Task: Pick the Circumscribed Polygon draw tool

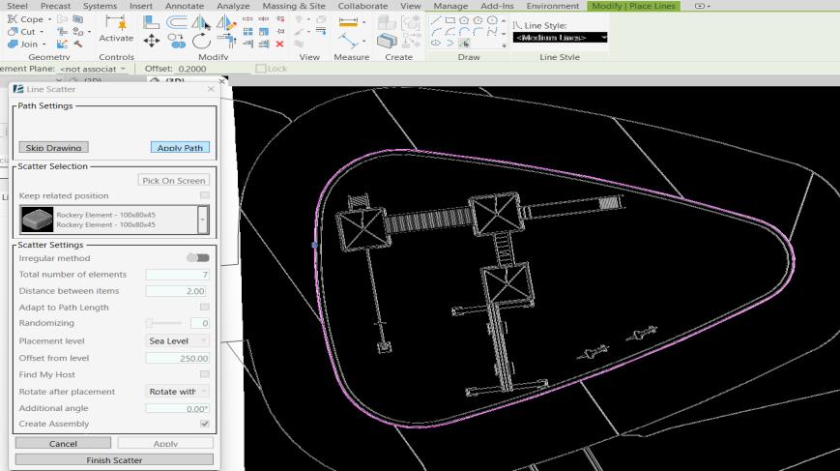Action: [478, 20]
